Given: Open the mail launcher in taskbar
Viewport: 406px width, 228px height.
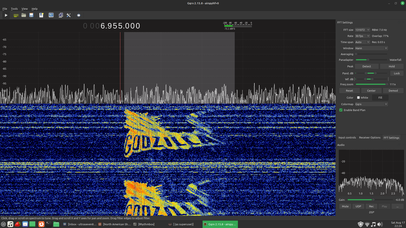Looking at the screenshot, I should pyautogui.click(x=25, y=224).
